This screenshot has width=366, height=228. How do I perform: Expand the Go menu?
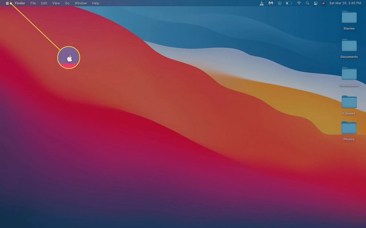pos(67,3)
